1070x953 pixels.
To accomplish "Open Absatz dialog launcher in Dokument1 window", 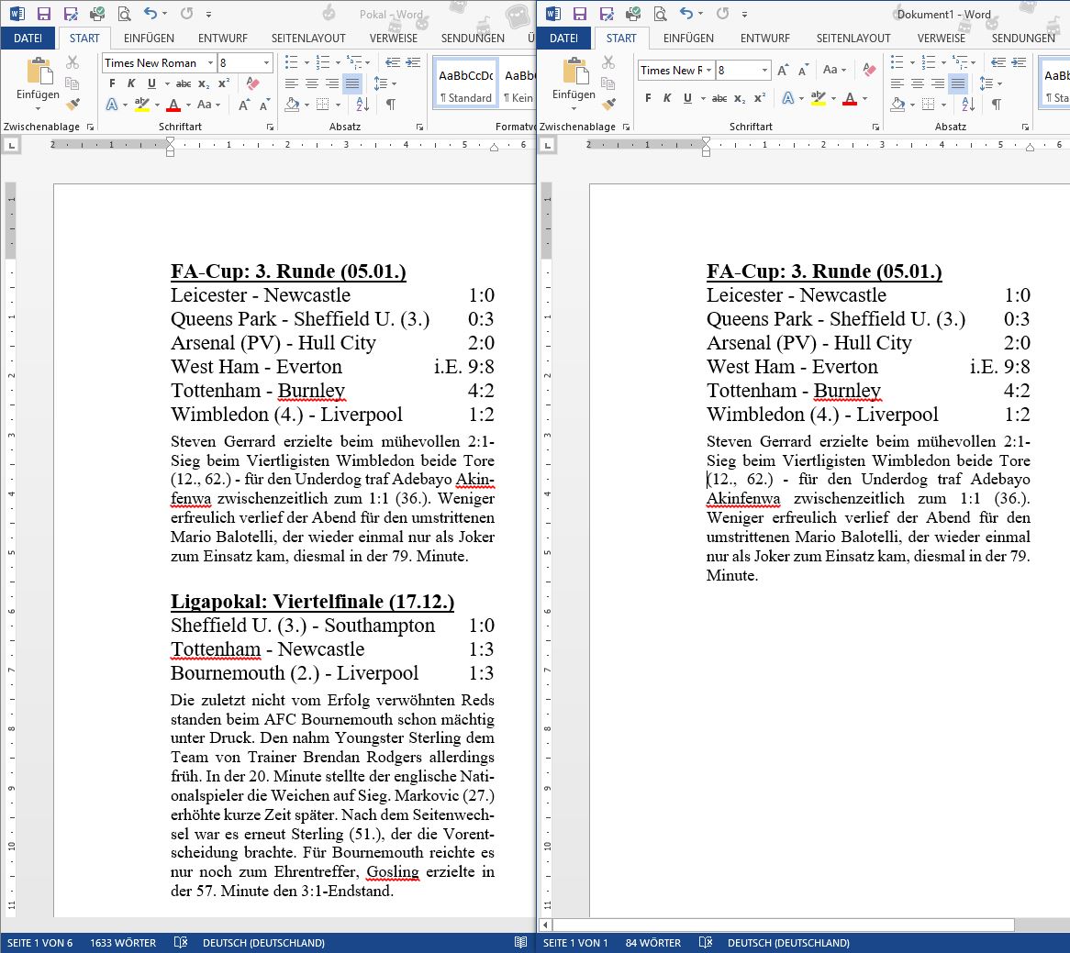I will click(x=1025, y=127).
